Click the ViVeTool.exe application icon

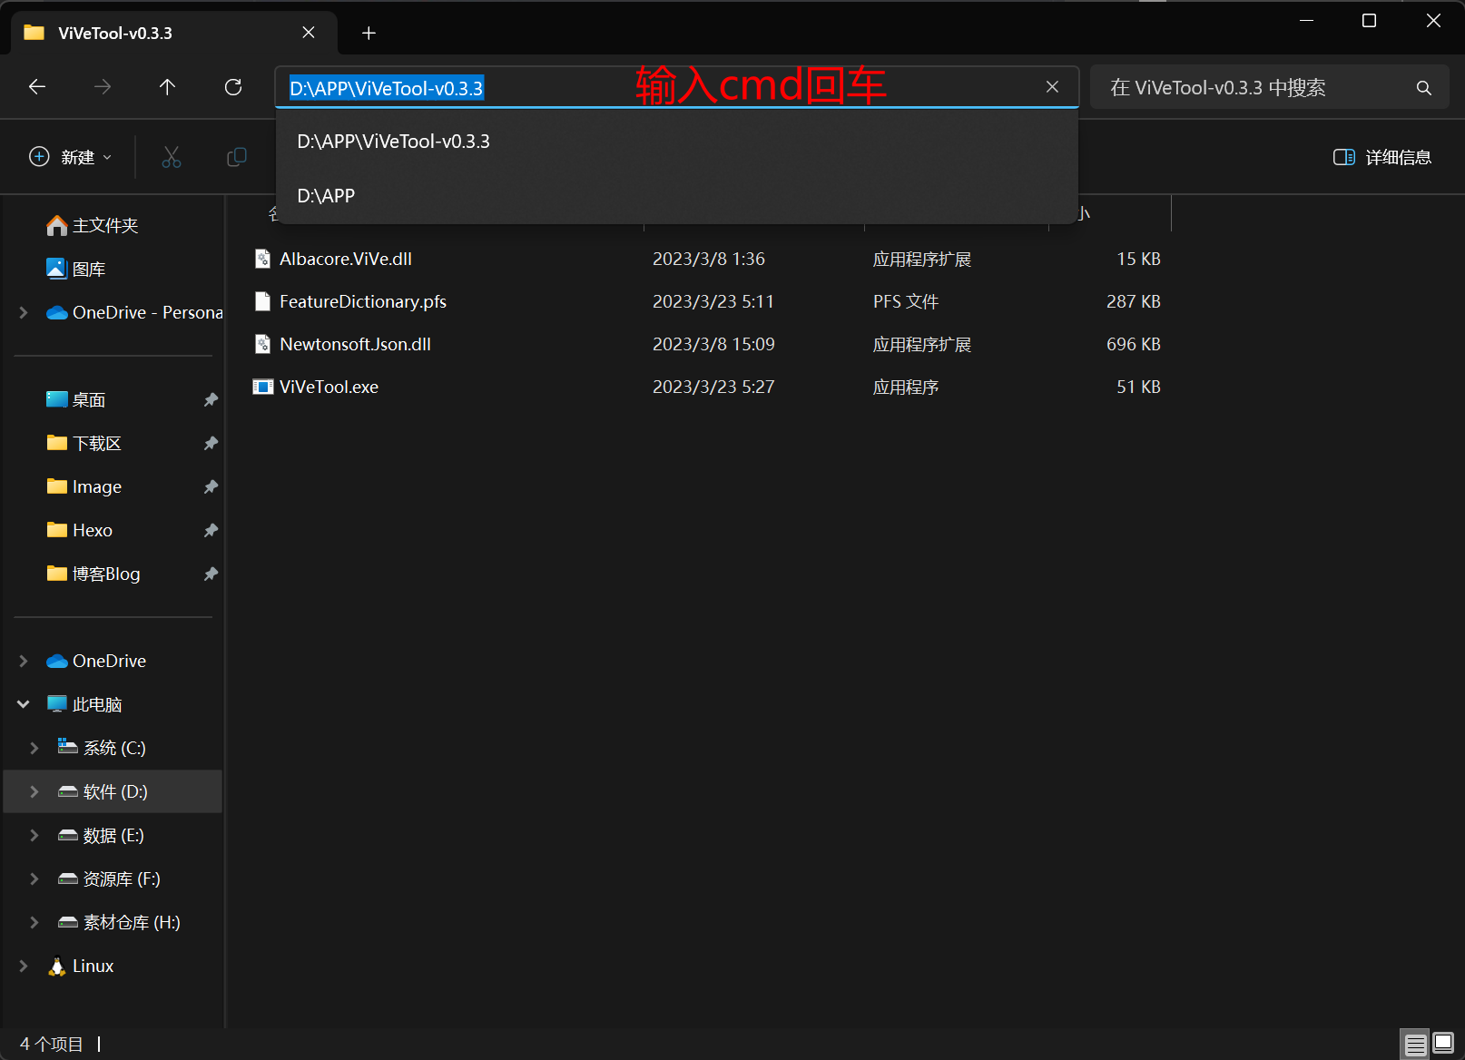262,387
